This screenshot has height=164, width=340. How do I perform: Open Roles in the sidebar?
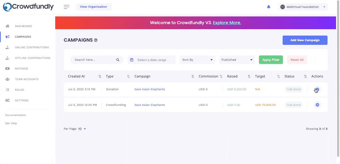19,90
